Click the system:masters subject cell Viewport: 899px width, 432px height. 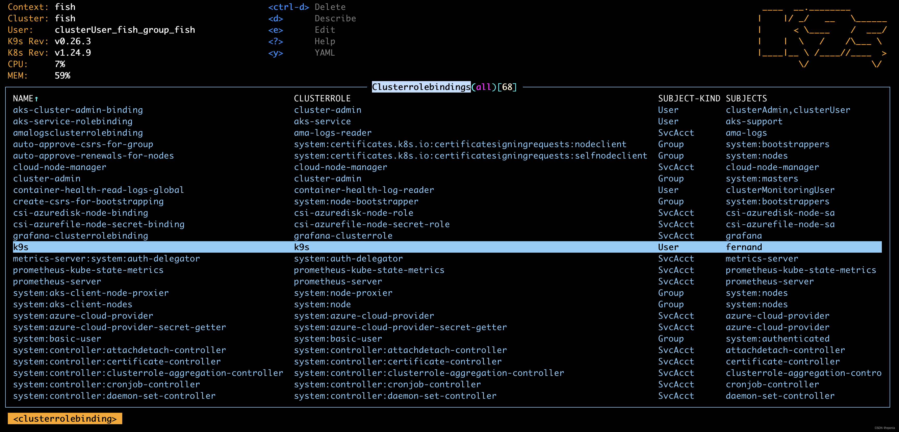pos(762,179)
